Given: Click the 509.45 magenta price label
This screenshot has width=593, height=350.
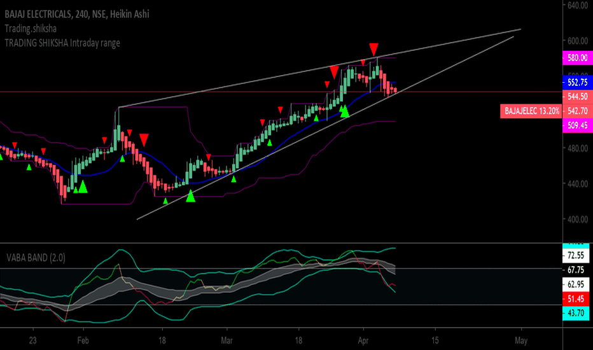Looking at the screenshot, I should pyautogui.click(x=578, y=125).
